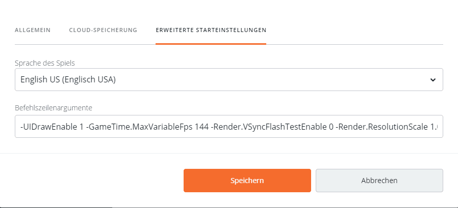The height and width of the screenshot is (208, 458).
Task: Cancel with the Abbrechen button
Action: point(379,181)
